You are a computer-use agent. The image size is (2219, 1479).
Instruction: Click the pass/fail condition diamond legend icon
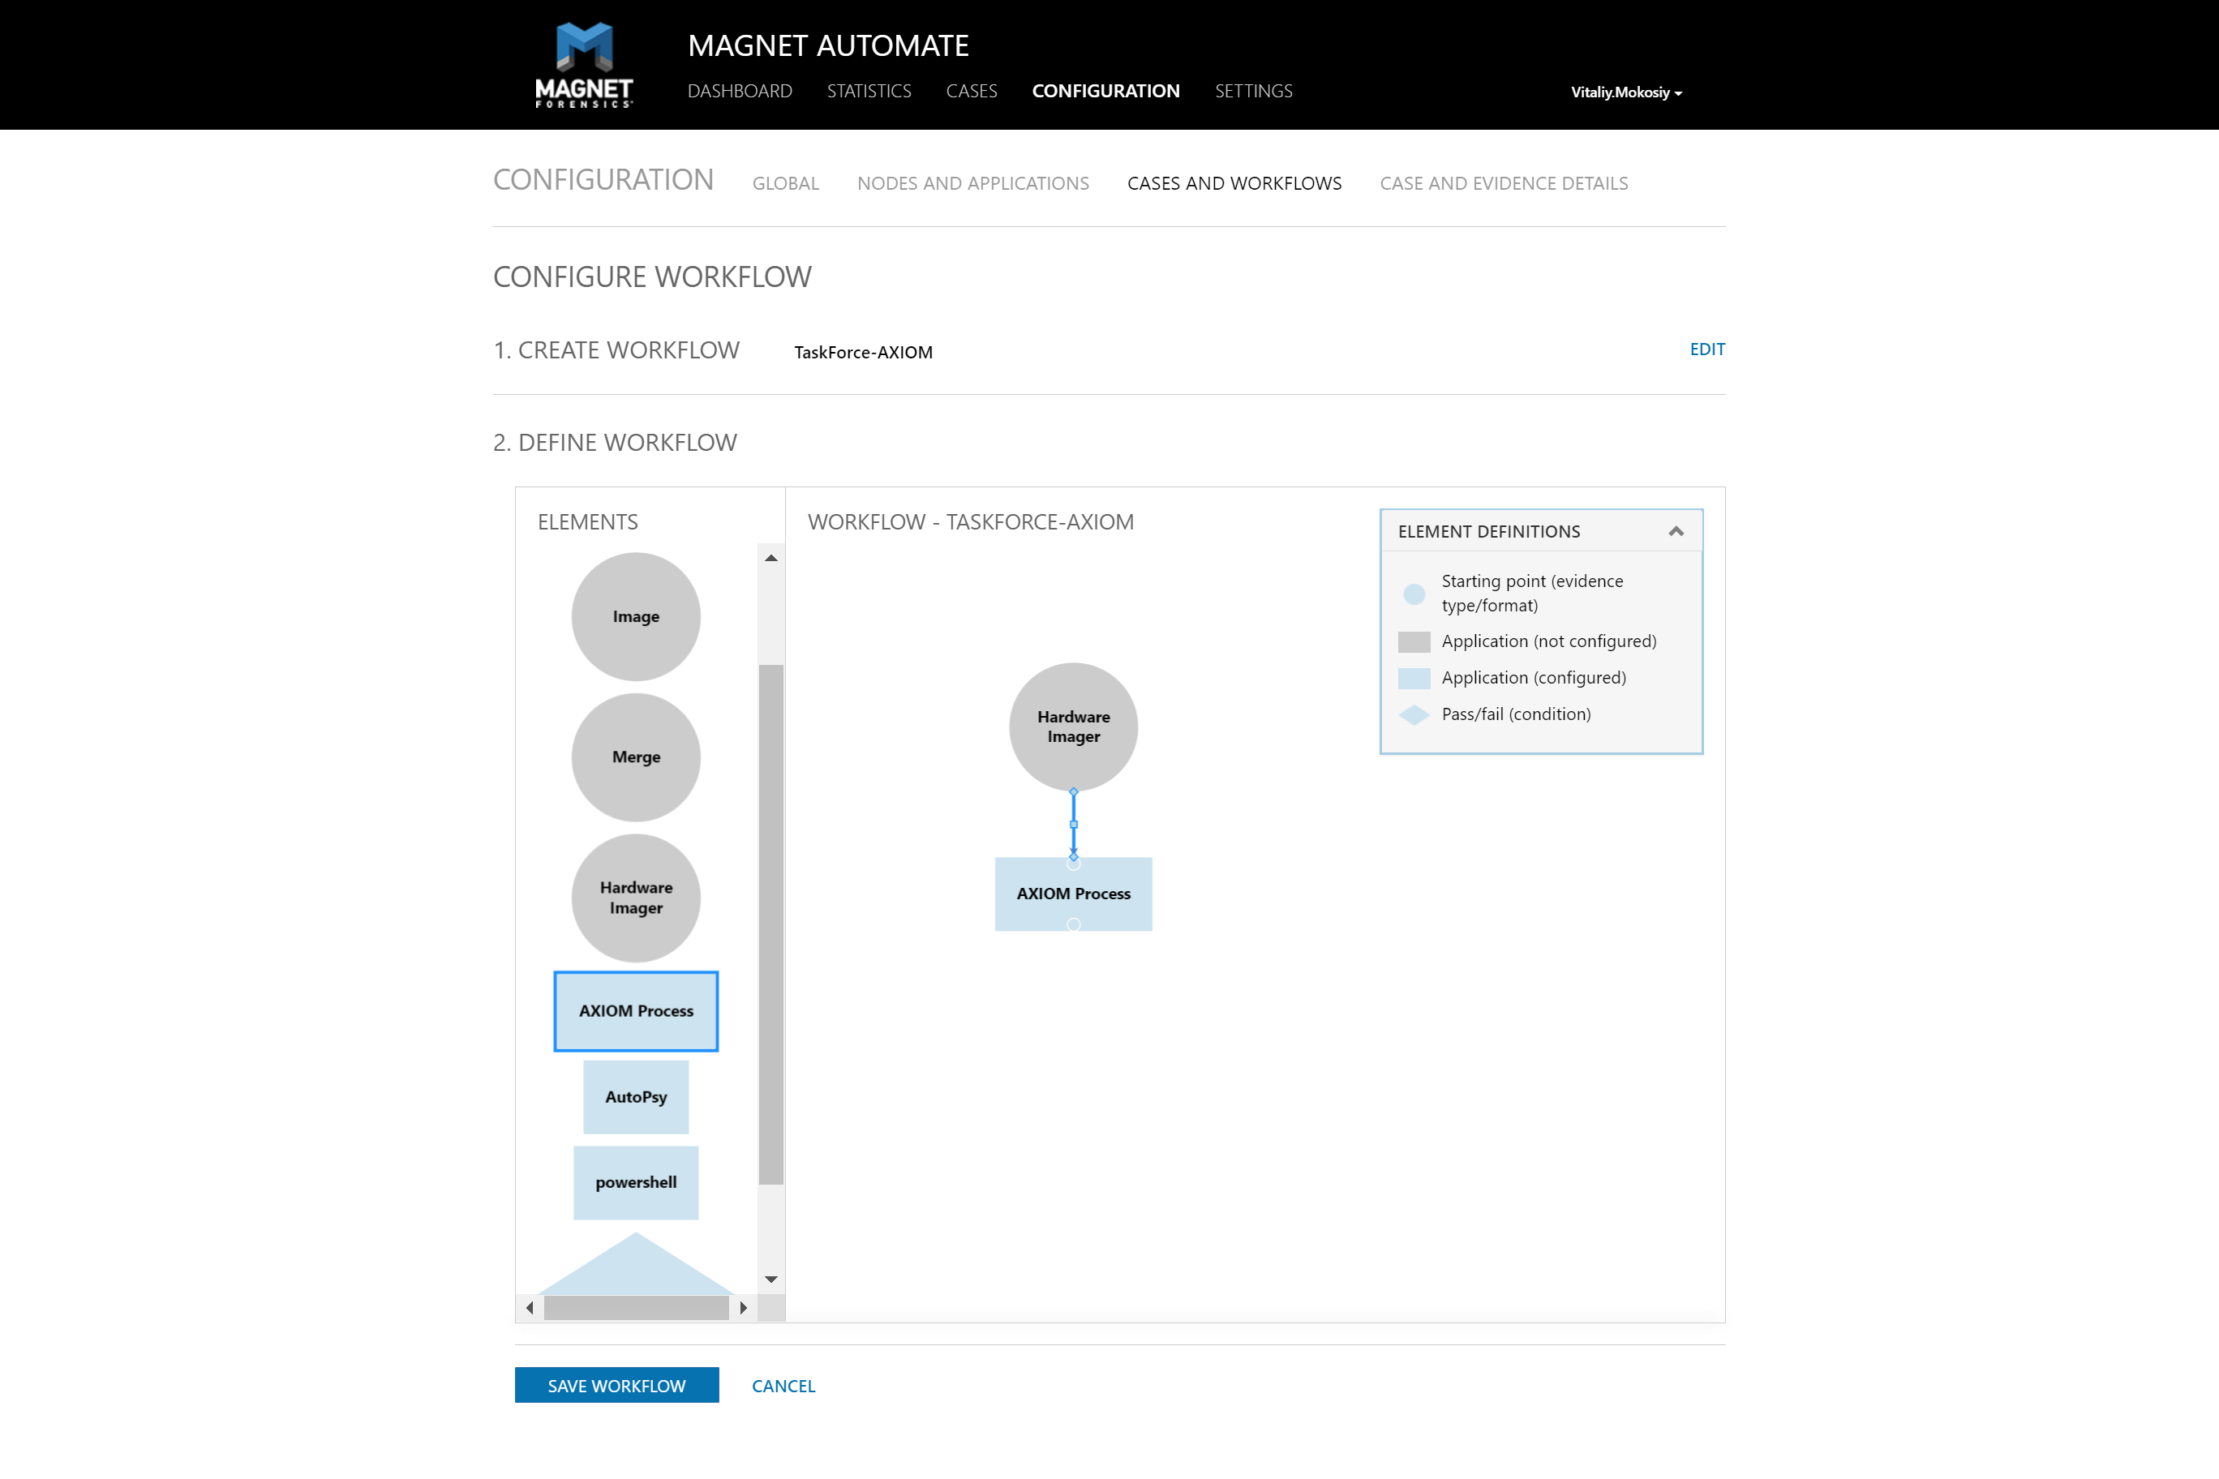[x=1414, y=715]
